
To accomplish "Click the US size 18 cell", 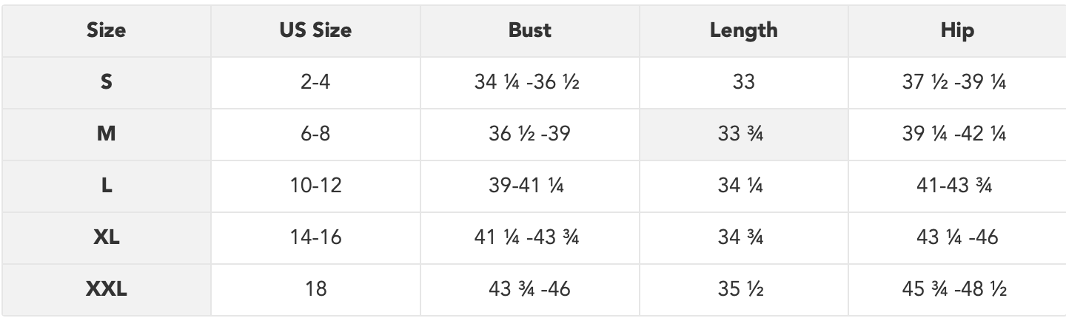I will pyautogui.click(x=315, y=289).
